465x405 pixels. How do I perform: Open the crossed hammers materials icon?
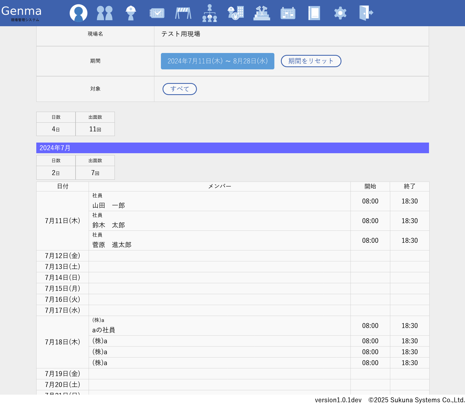click(262, 13)
